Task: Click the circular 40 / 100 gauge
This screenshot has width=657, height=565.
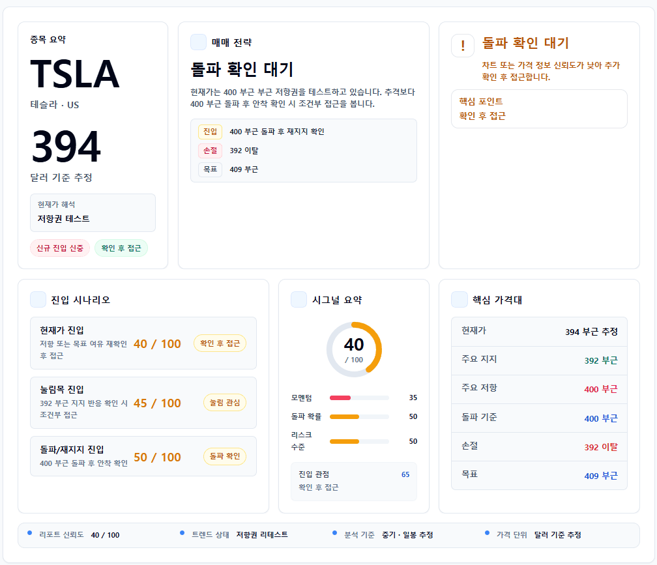Action: [354, 349]
